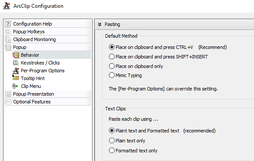
Task: Click the Configuration Help question mark icon
Action: tap(8, 24)
